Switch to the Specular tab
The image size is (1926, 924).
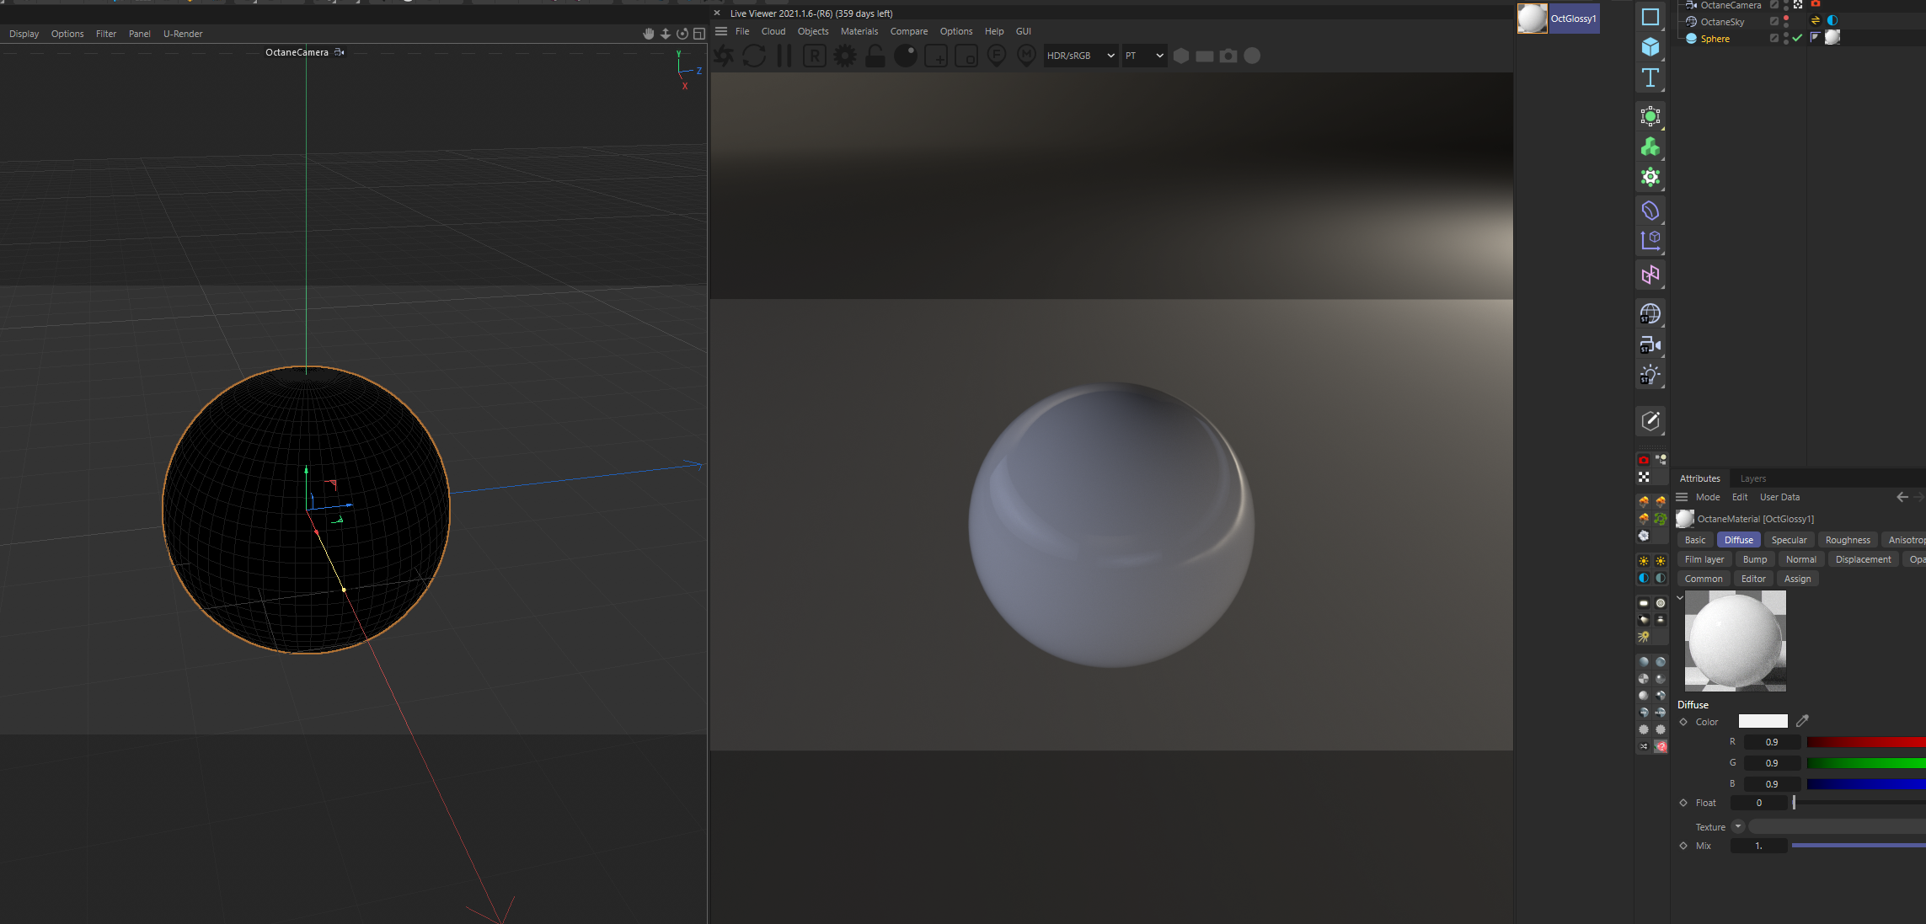[1788, 540]
